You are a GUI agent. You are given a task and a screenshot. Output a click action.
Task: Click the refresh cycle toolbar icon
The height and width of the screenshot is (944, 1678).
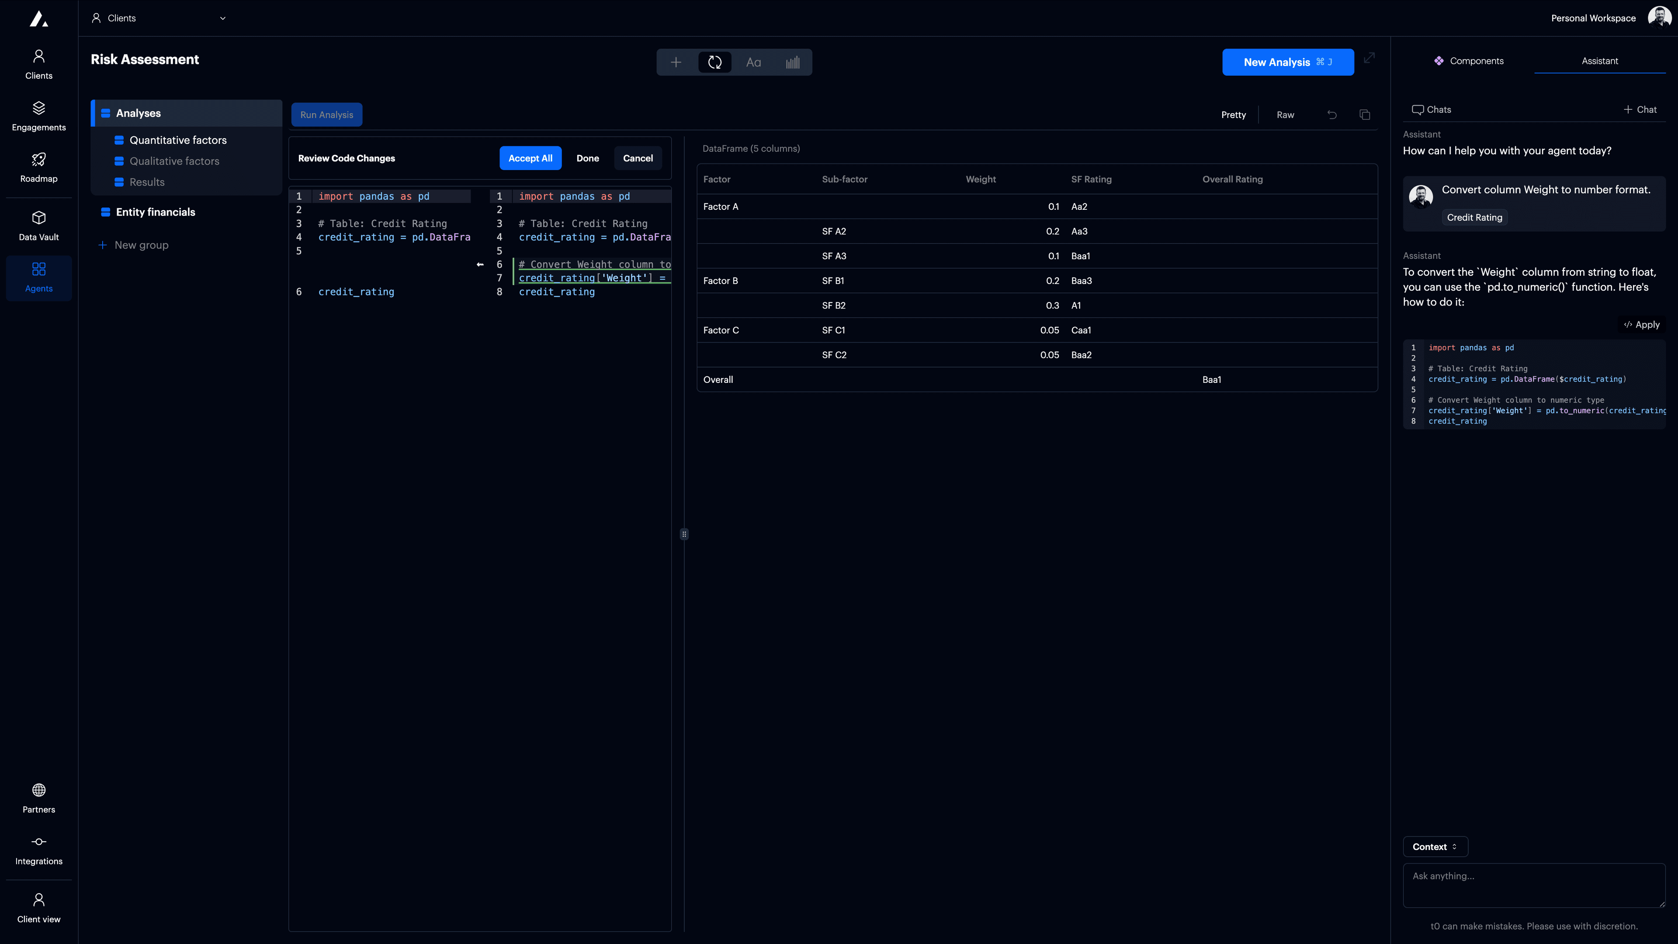[x=714, y=62]
